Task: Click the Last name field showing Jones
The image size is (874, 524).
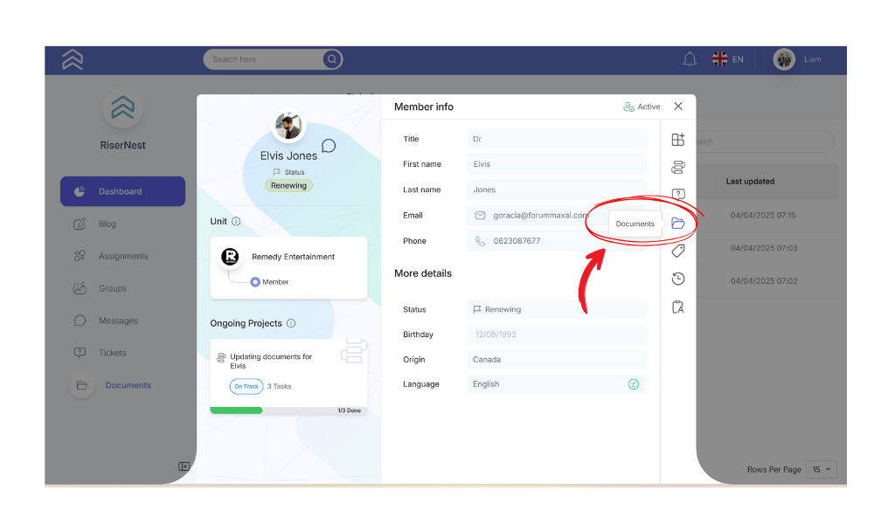Action: [556, 190]
